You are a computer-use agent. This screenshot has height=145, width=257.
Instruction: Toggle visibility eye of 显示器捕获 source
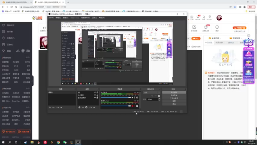95,98
